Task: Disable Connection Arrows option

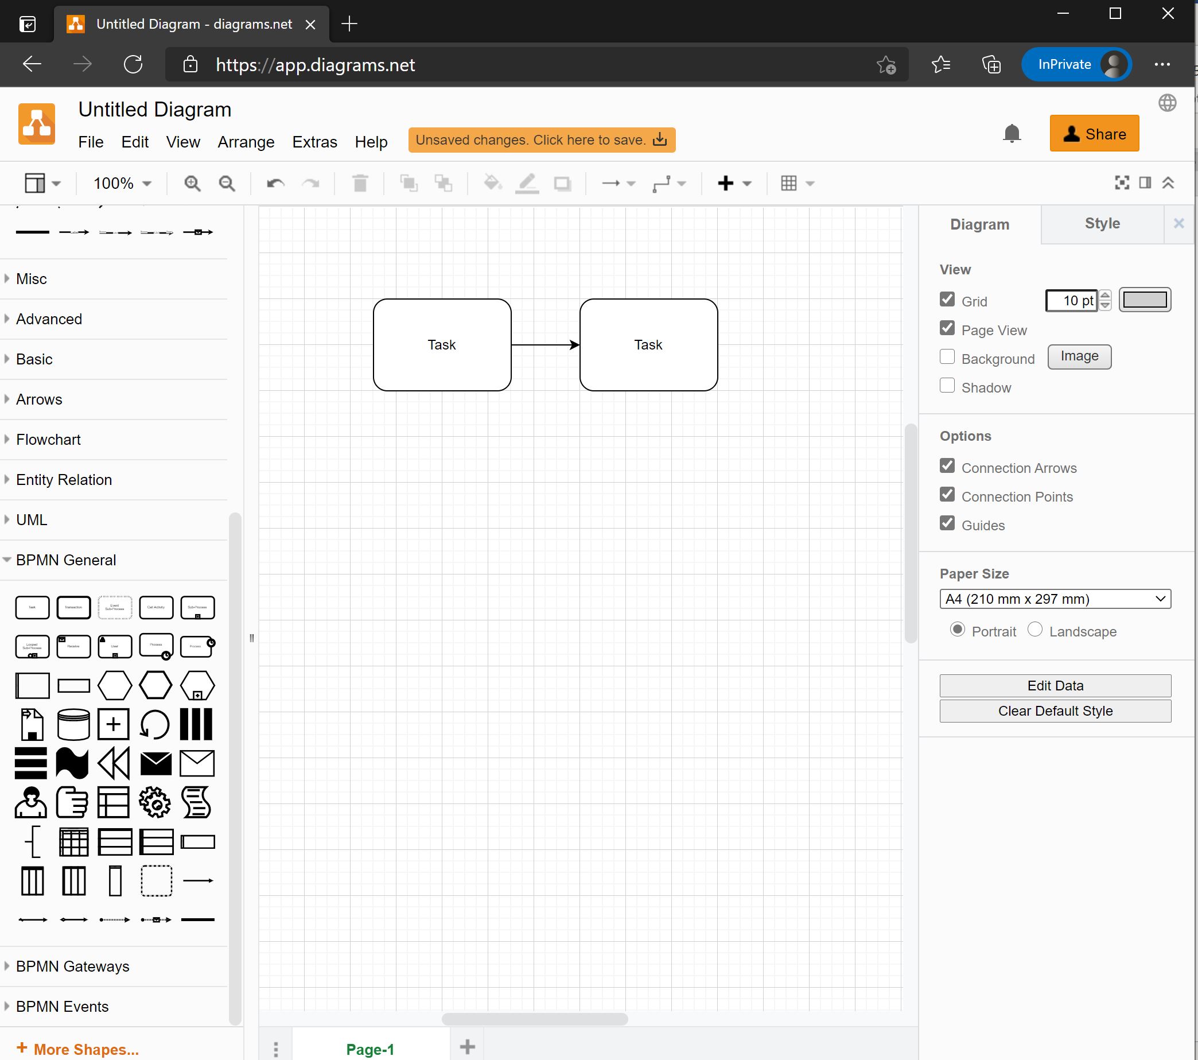Action: coord(947,465)
